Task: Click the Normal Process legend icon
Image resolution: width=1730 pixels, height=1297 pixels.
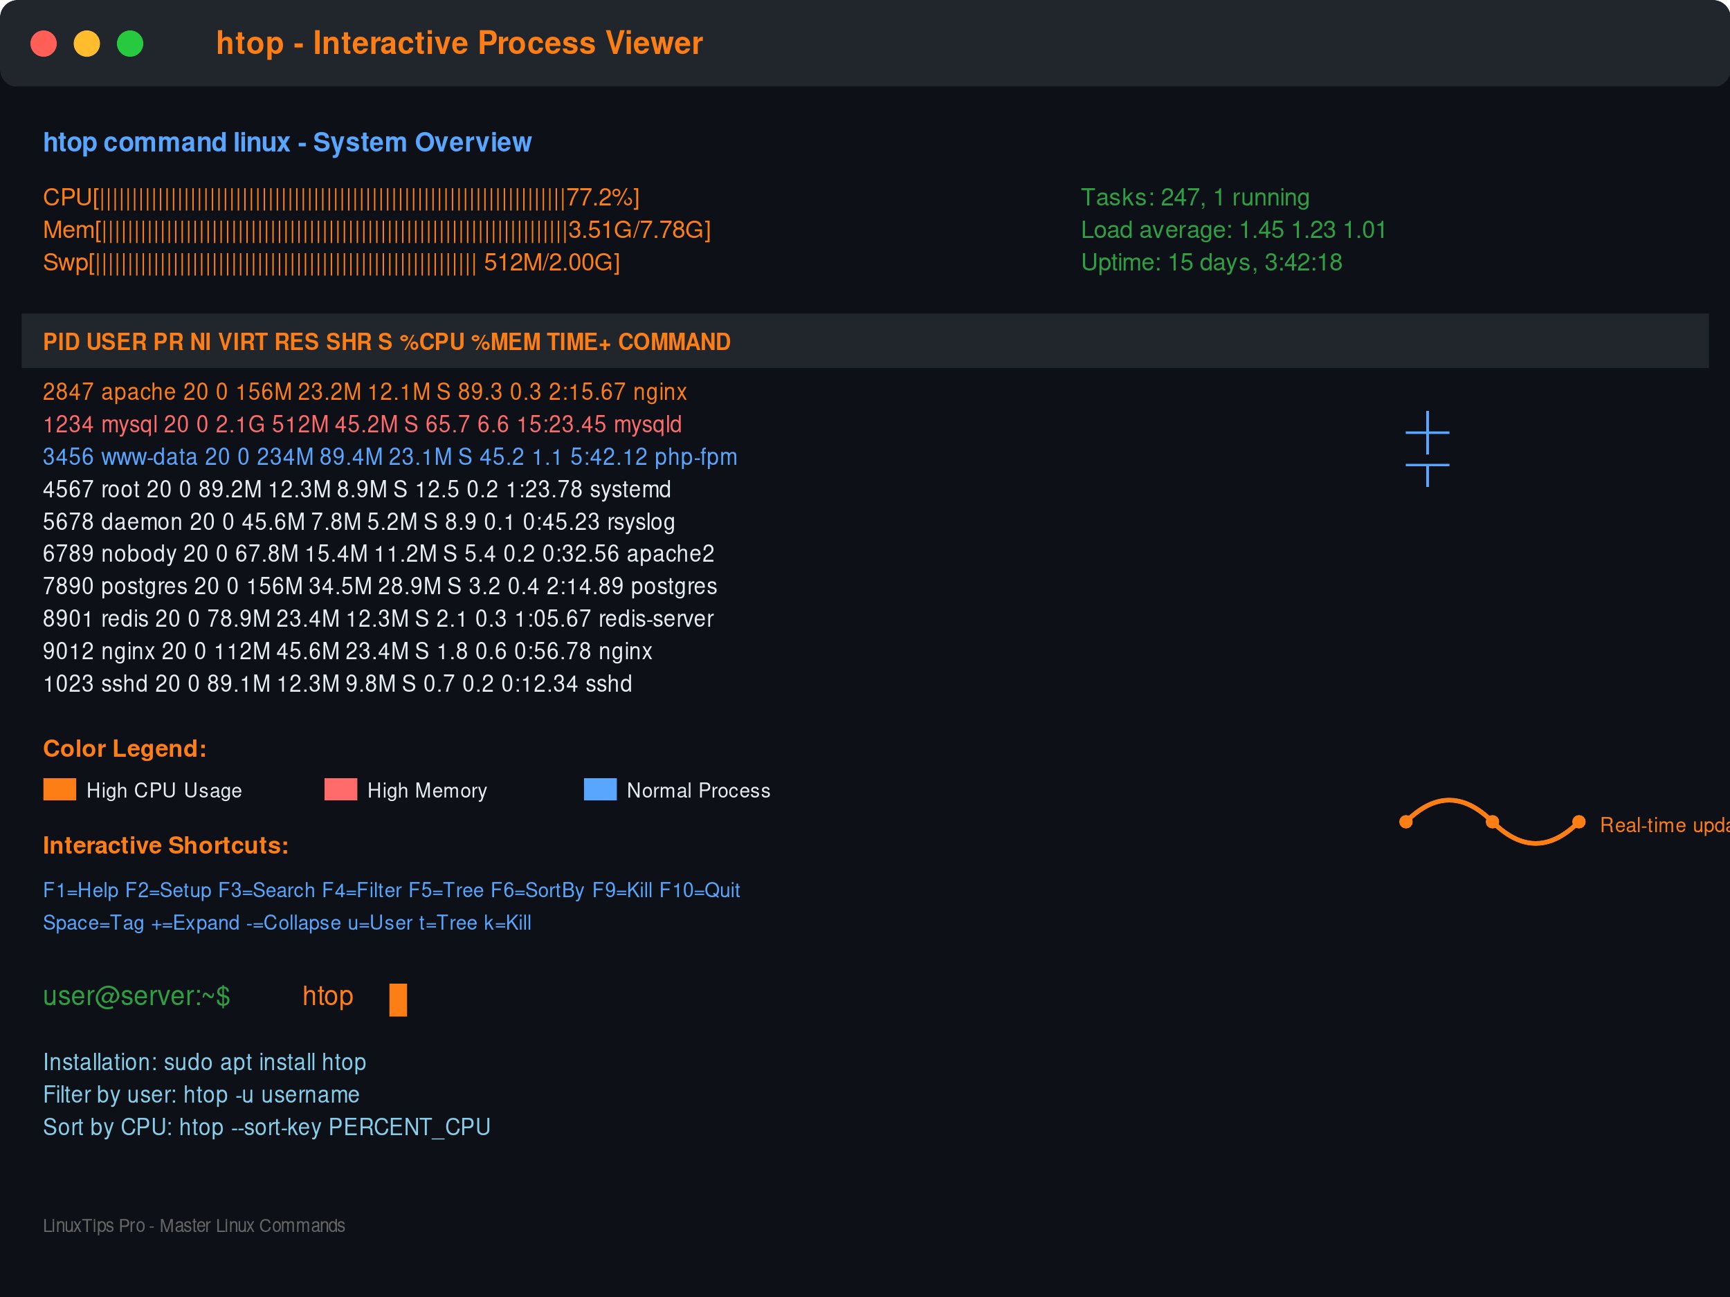Action: click(x=600, y=790)
